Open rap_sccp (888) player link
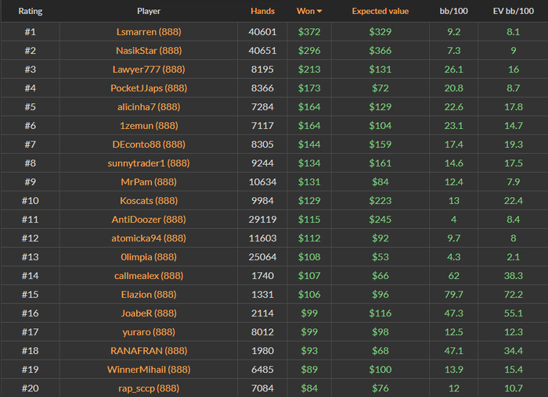The width and height of the screenshot is (548, 397). [149, 388]
